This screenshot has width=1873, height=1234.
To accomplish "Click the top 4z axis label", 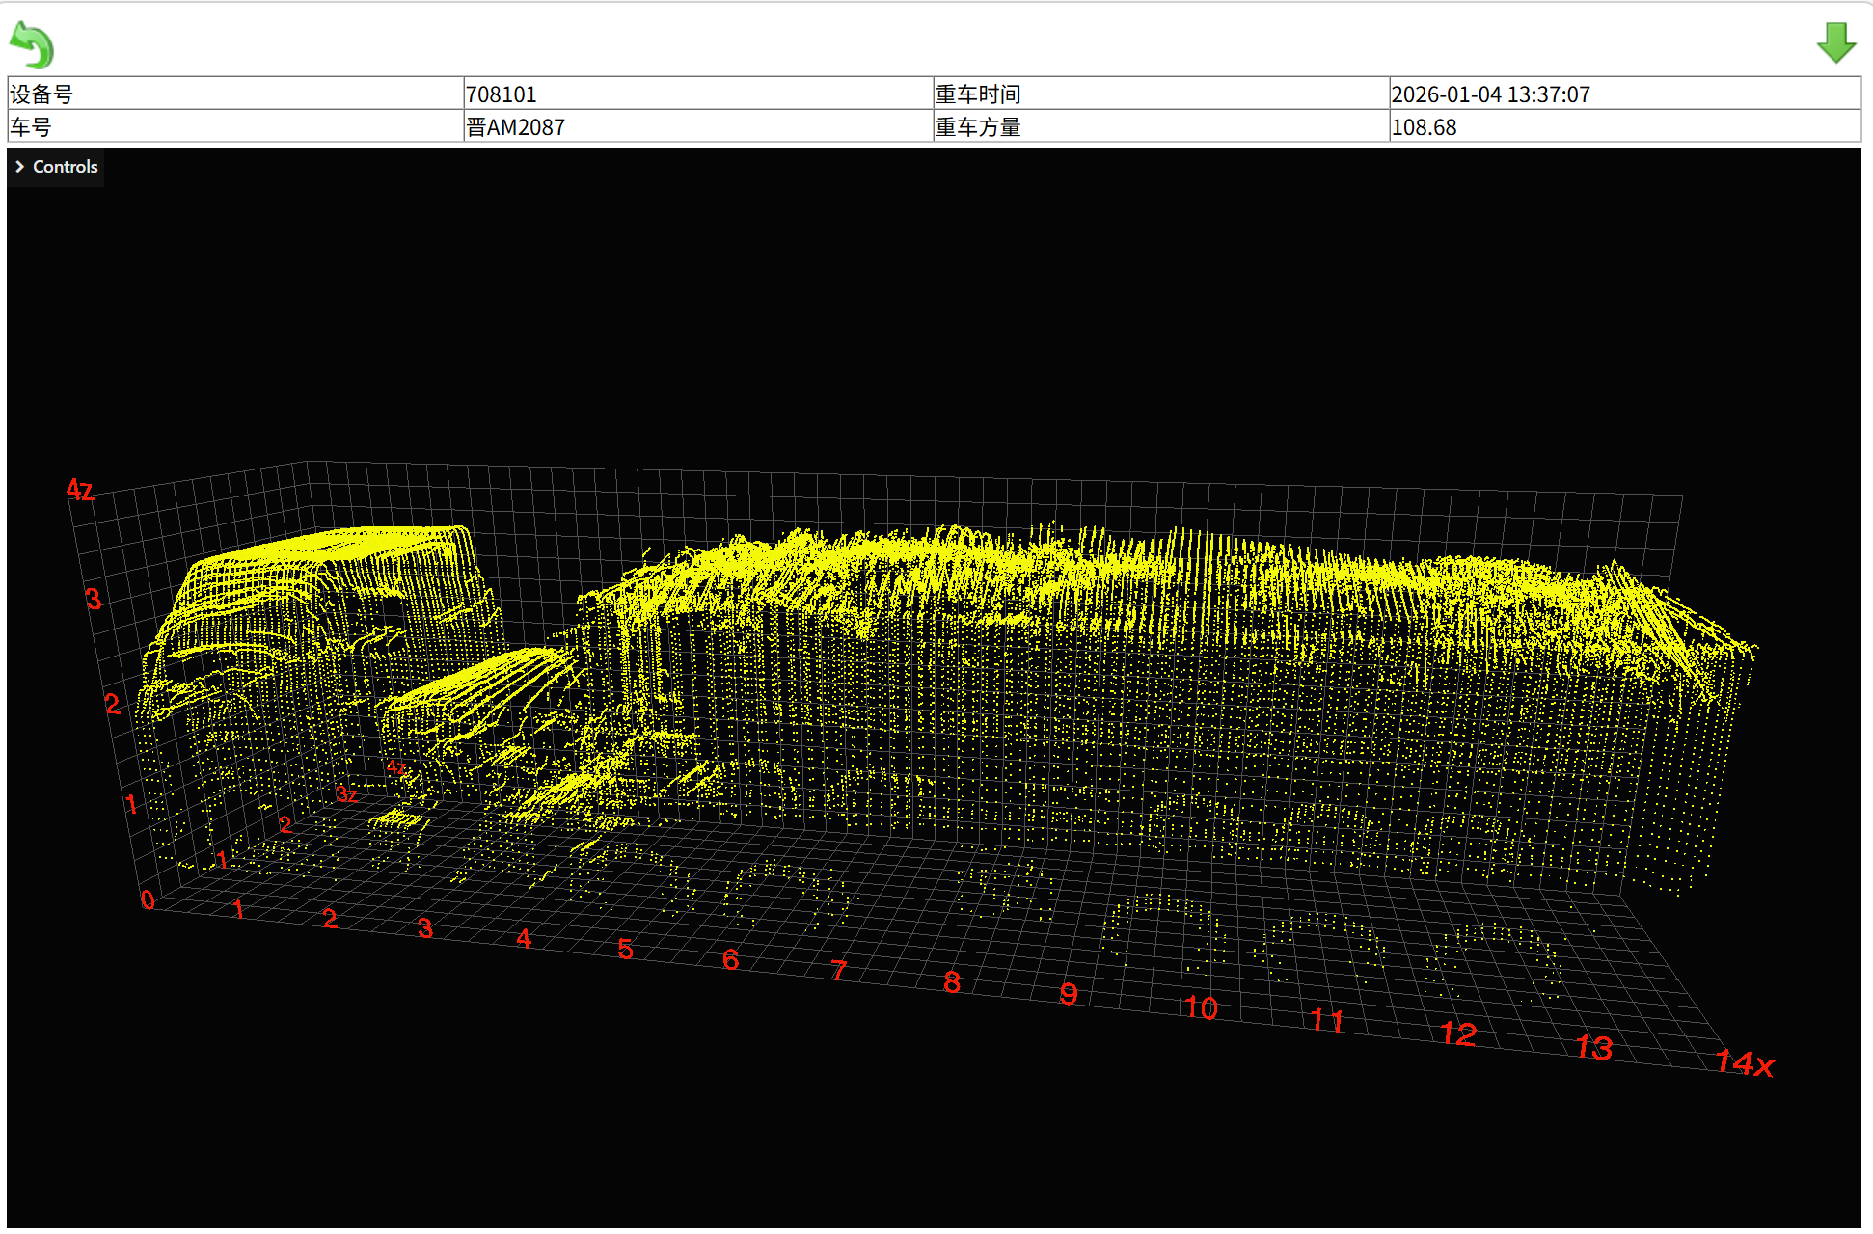I will [80, 490].
